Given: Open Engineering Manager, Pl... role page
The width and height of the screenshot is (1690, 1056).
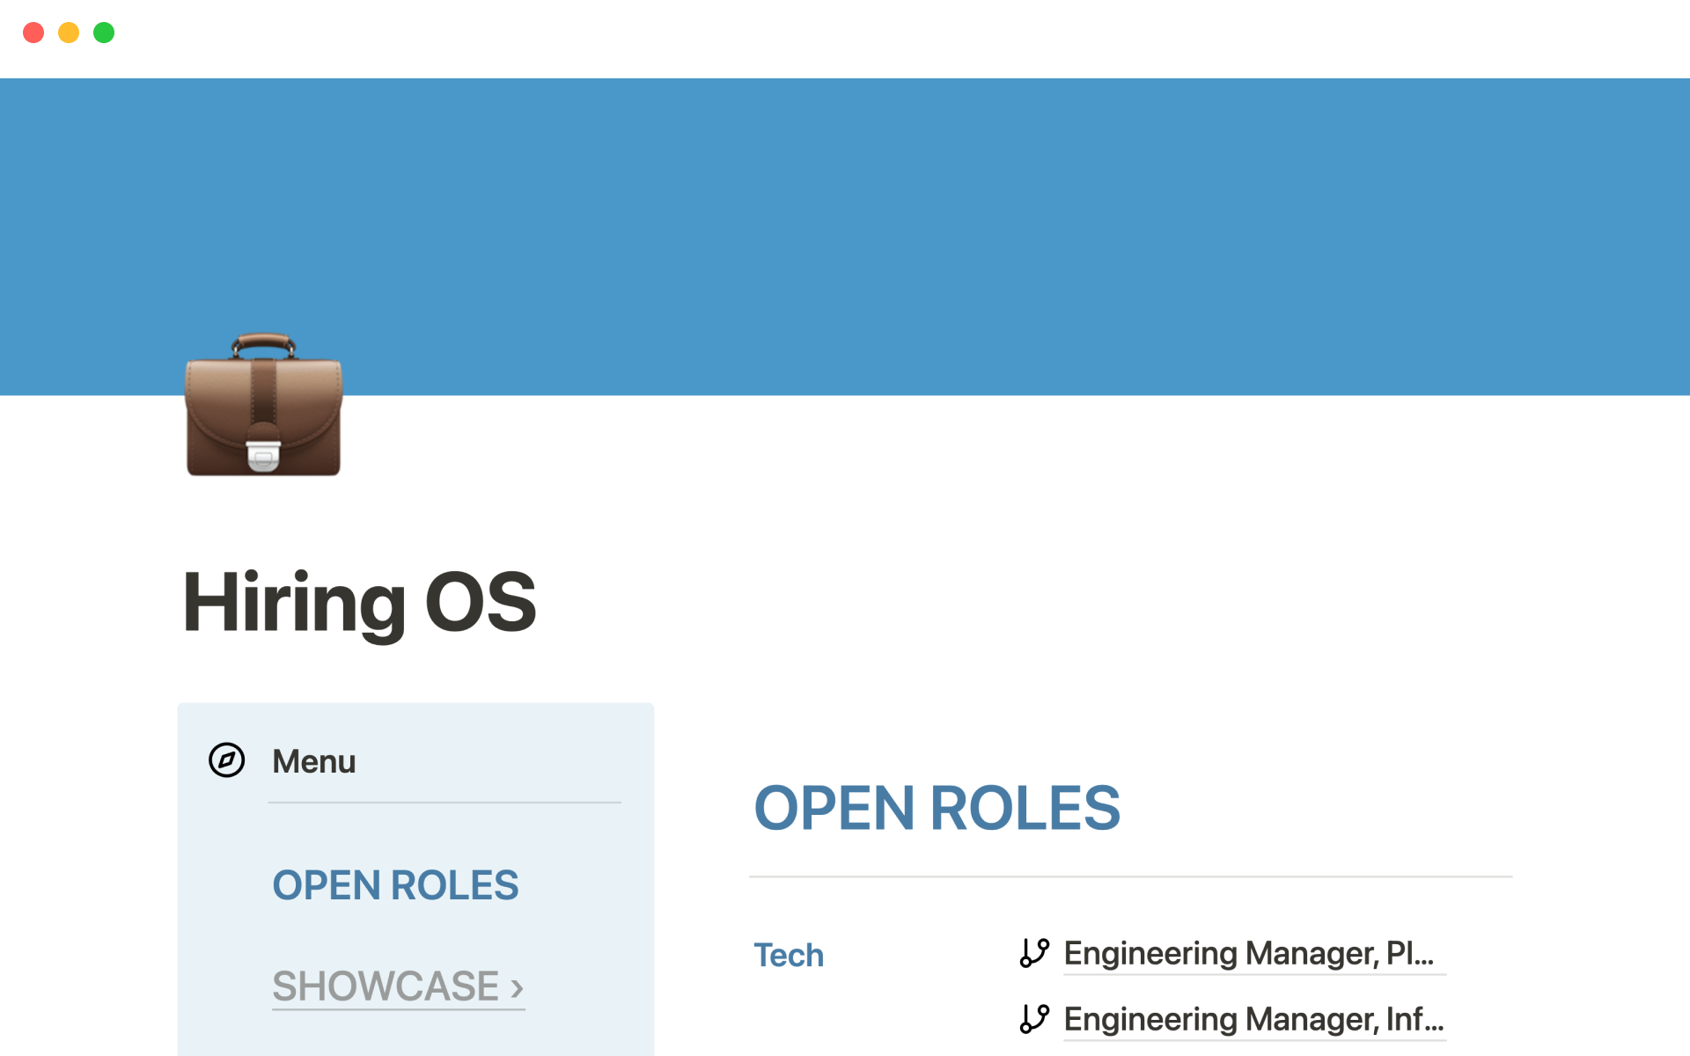Looking at the screenshot, I should pyautogui.click(x=1248, y=953).
